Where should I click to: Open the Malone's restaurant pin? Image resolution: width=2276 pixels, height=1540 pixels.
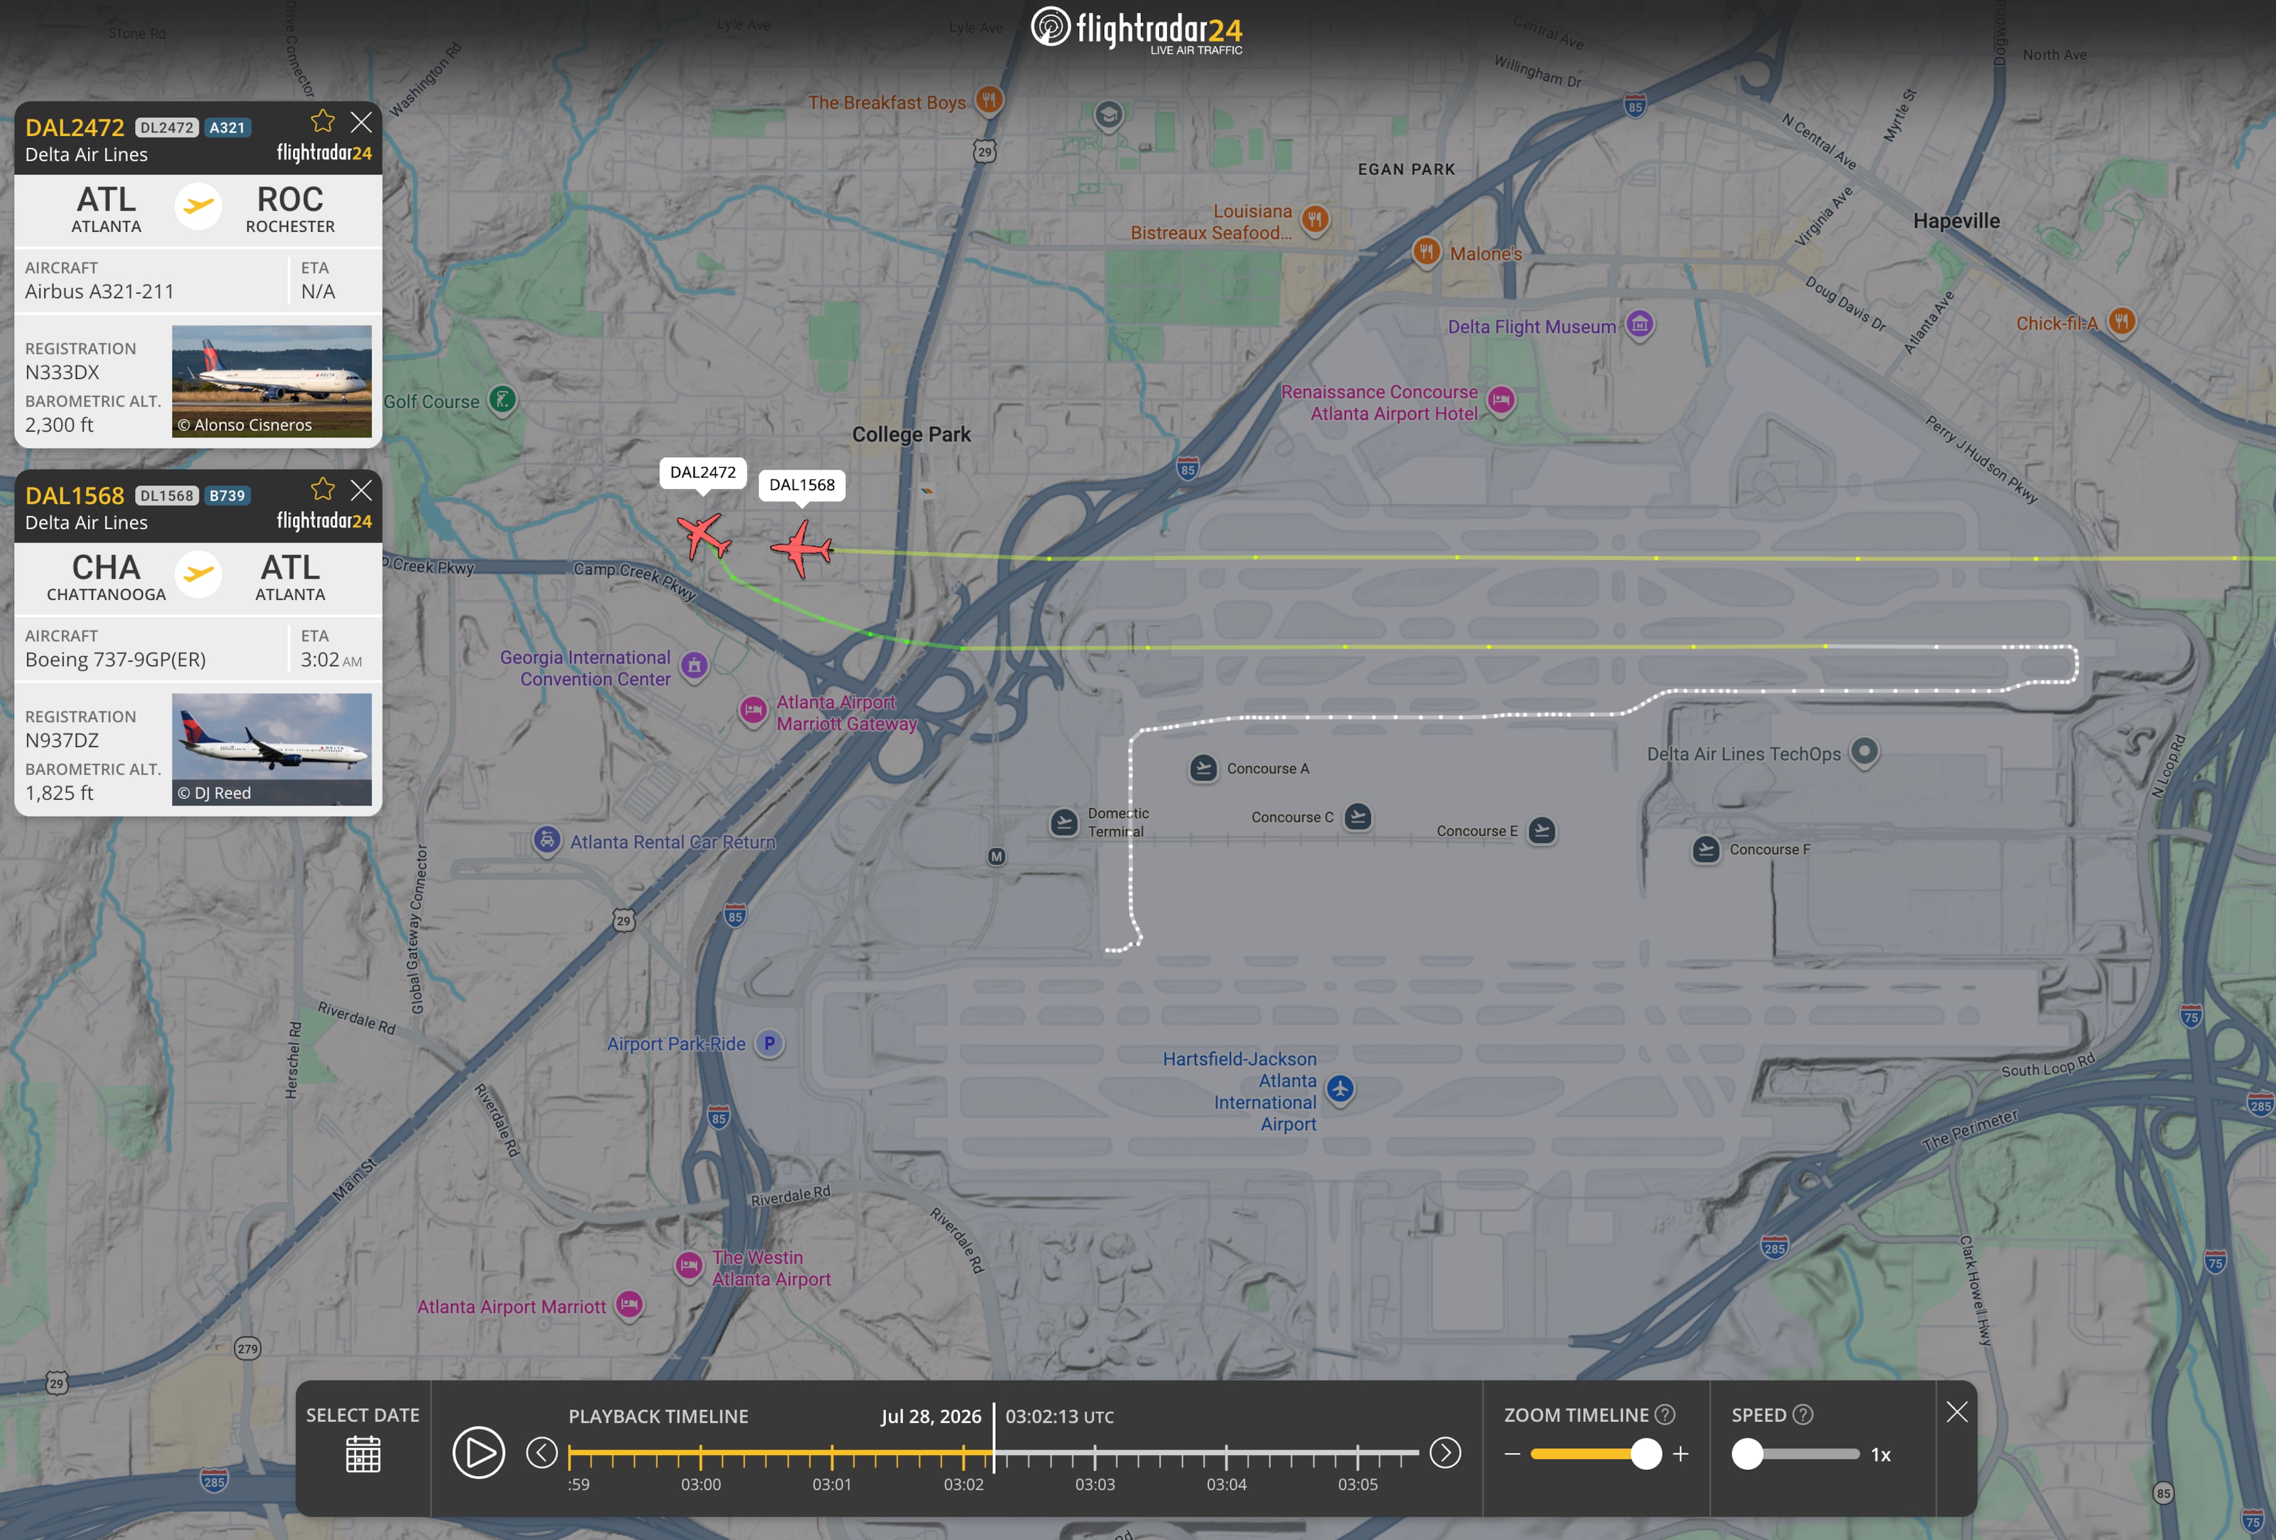(x=1426, y=253)
